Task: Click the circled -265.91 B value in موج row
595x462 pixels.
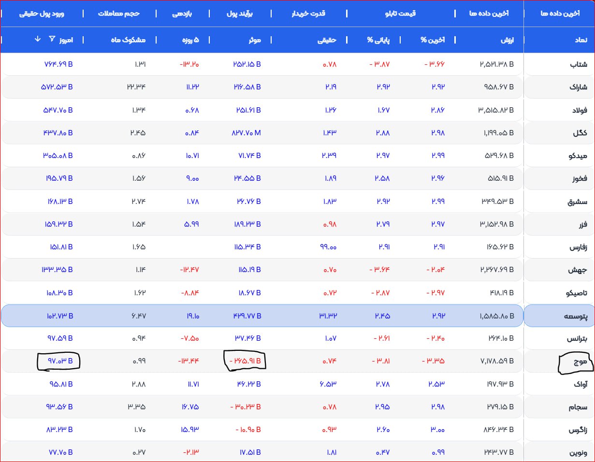Action: click(245, 361)
